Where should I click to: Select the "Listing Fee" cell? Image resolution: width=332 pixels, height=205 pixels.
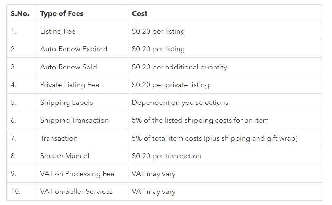pos(58,31)
